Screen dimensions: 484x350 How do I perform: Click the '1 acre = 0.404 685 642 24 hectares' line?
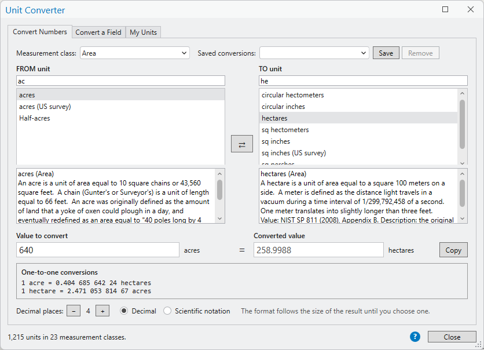click(86, 283)
